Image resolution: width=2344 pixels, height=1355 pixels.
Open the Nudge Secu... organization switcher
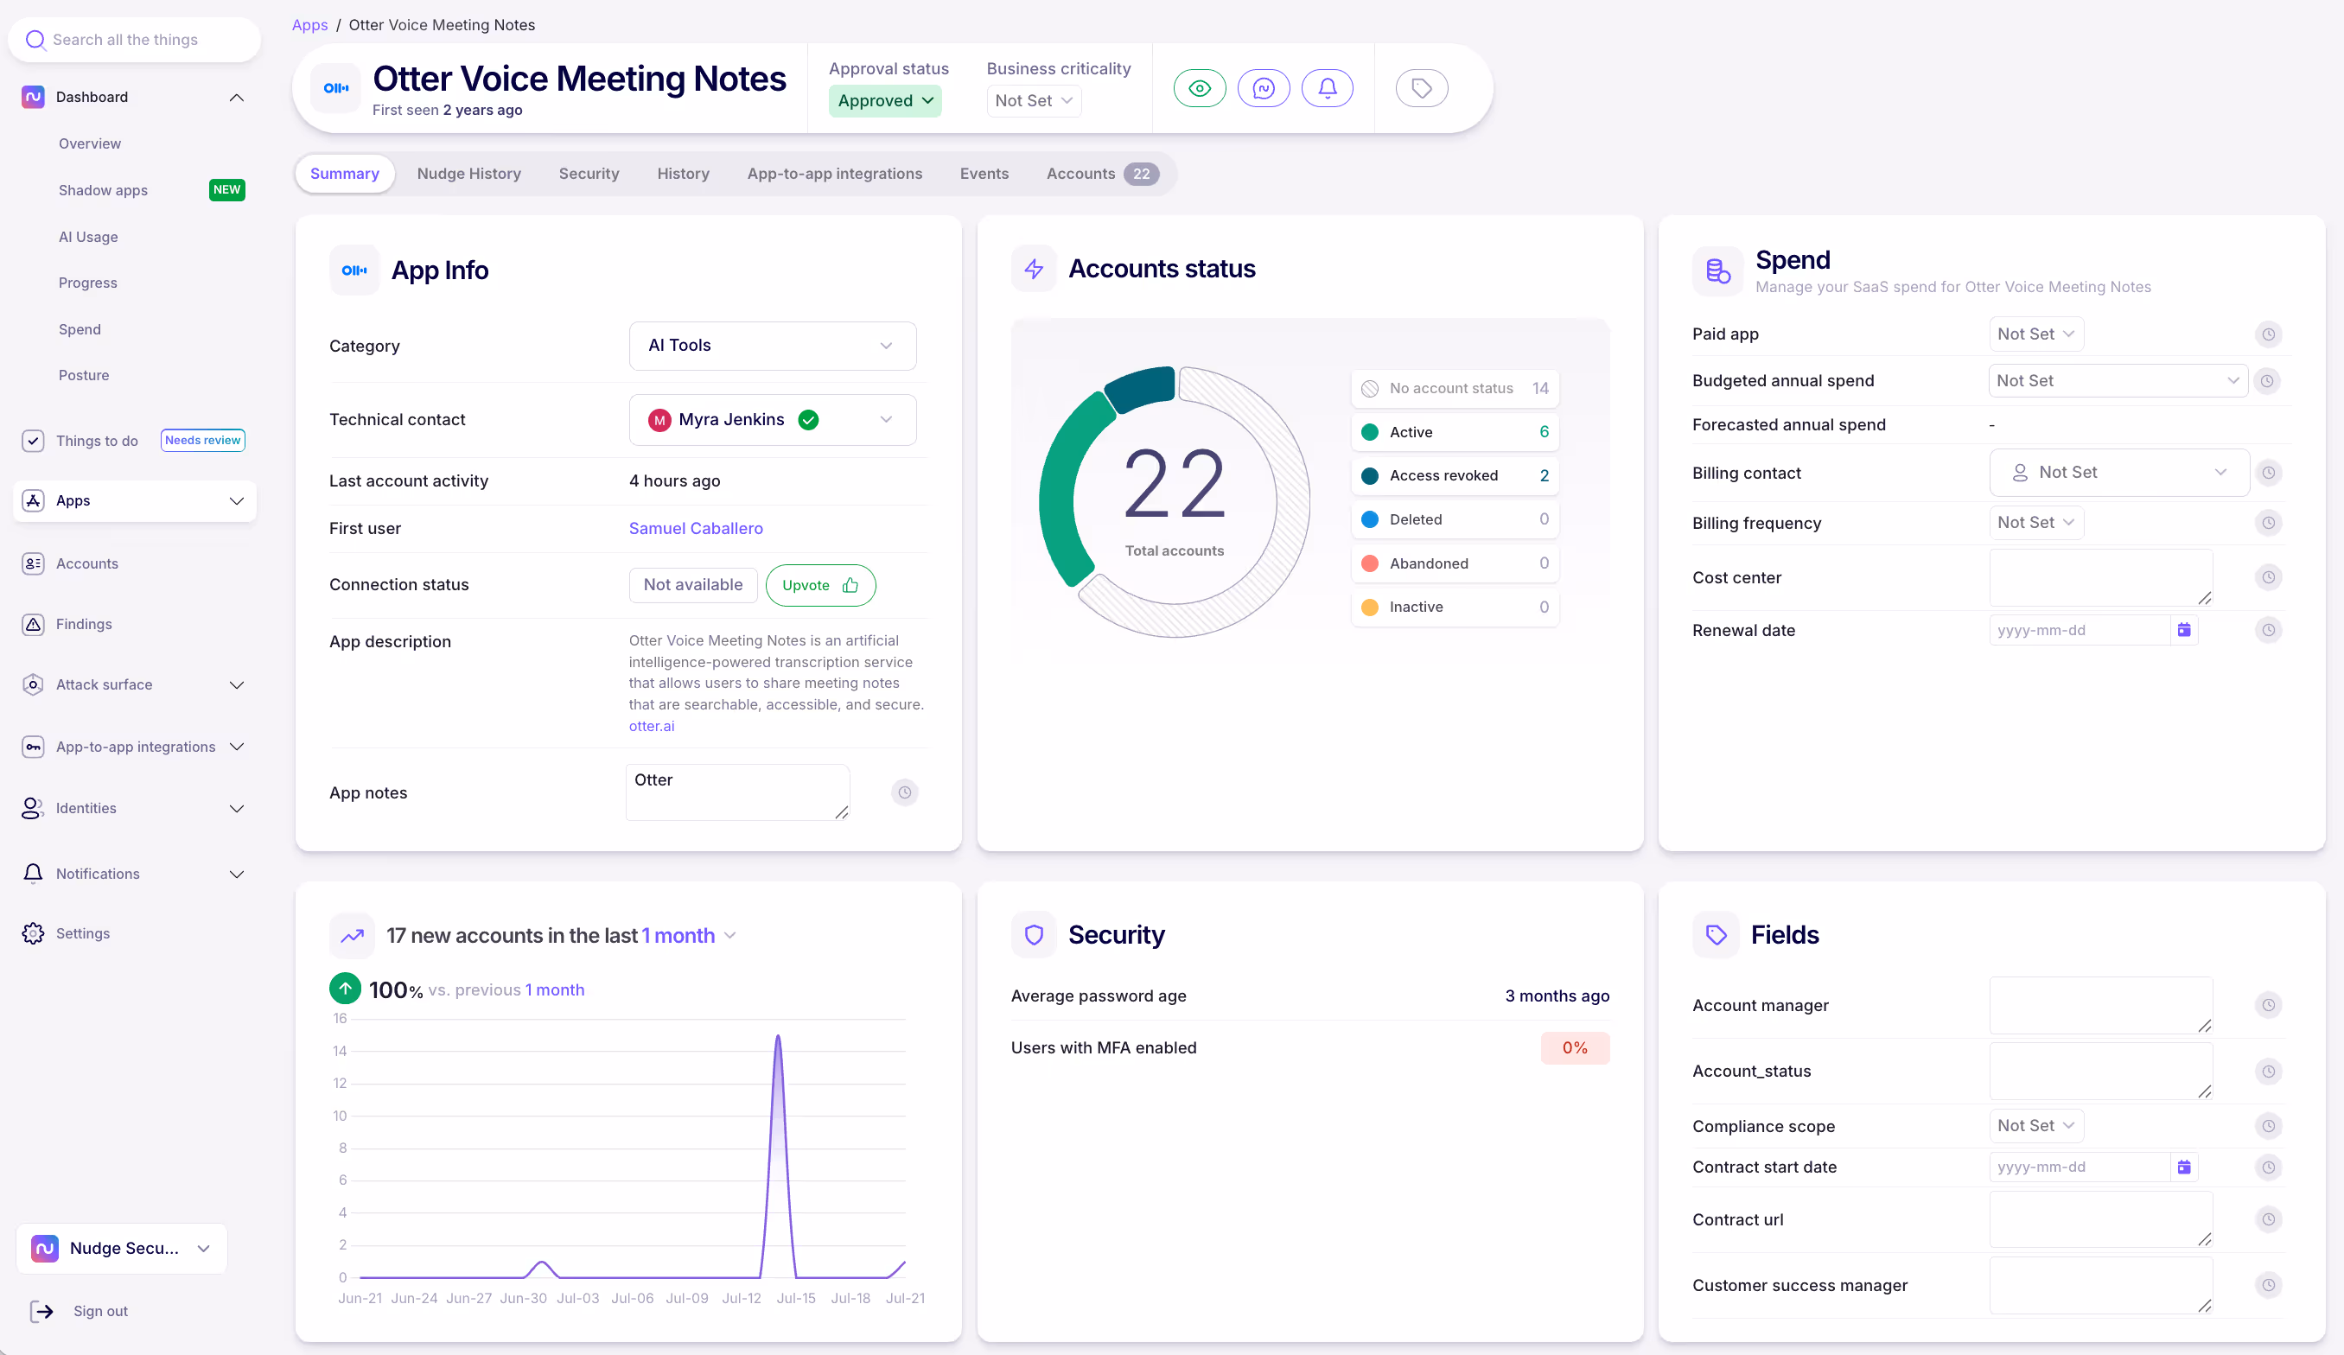[122, 1249]
